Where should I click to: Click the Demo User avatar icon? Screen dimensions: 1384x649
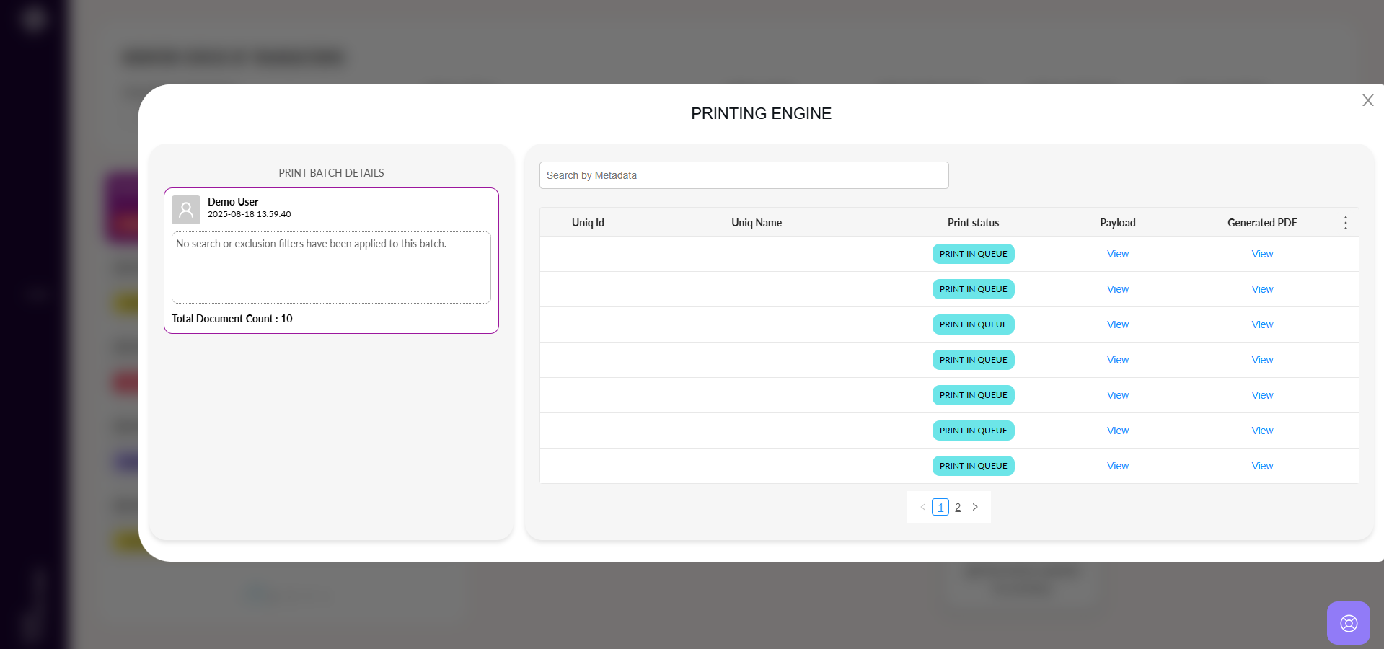(186, 210)
